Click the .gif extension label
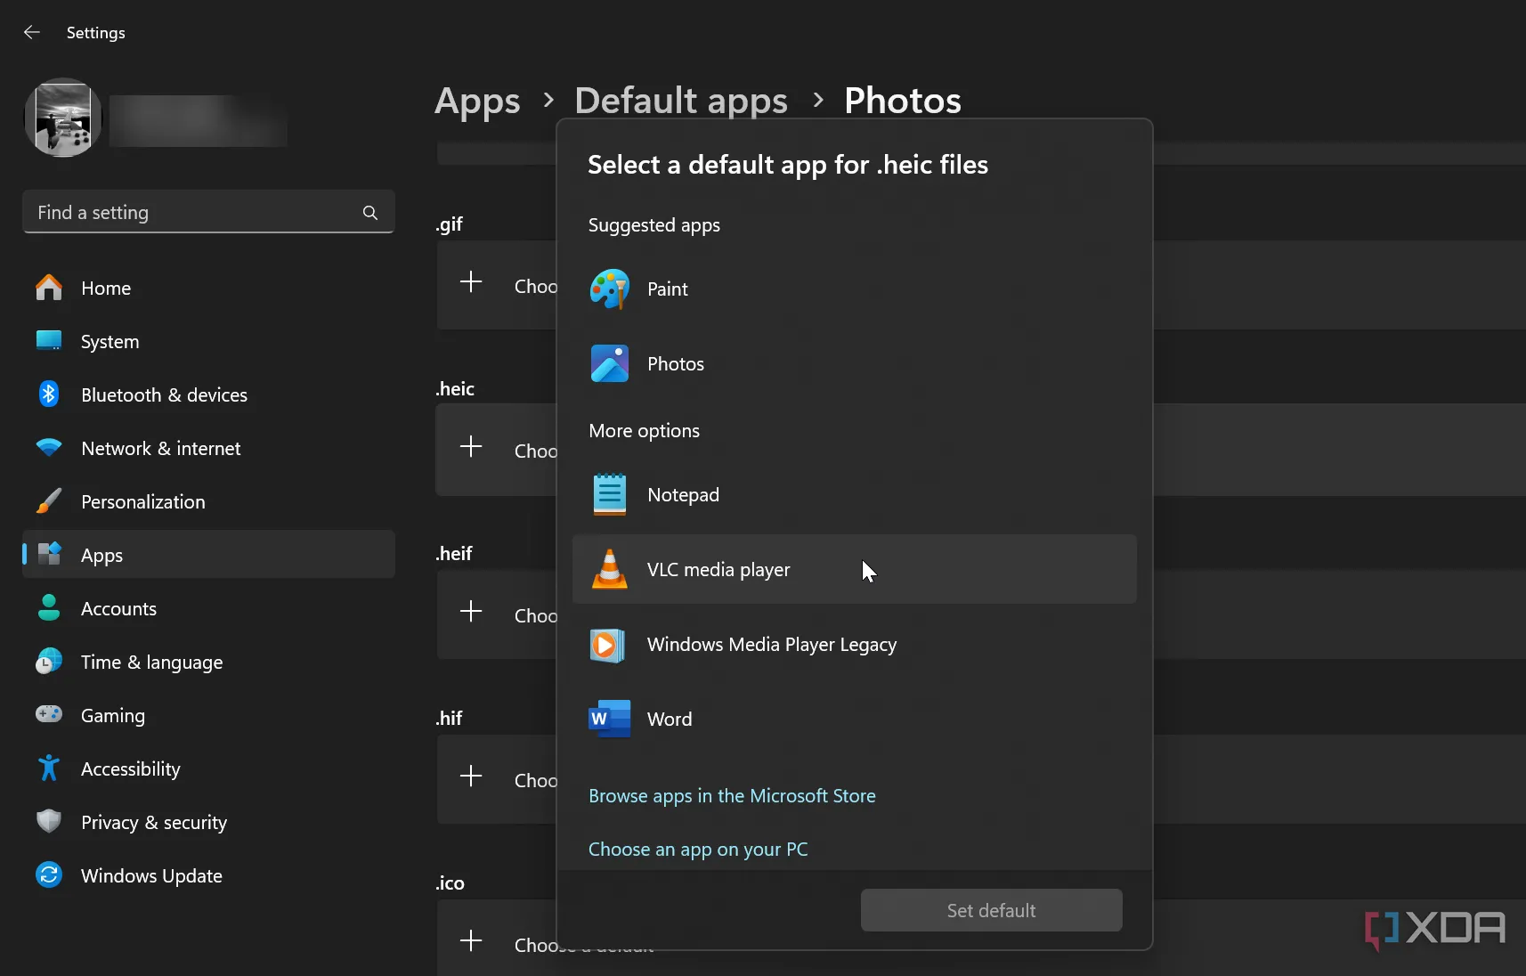This screenshot has width=1526, height=976. 450,224
